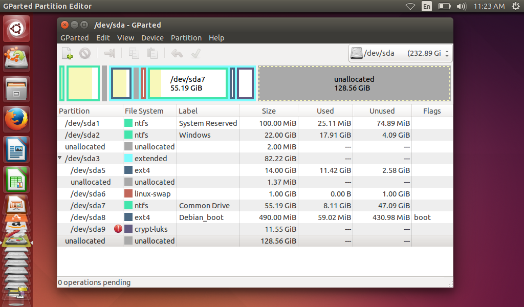Screen dimensions: 524x307
Task: Click the 'boot' flag in sda8 row
Action: pyautogui.click(x=422, y=217)
